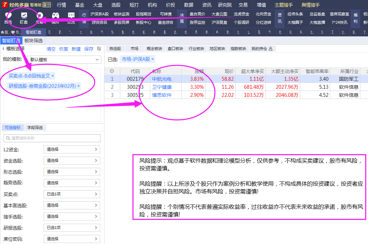Open the 交流 chat bubble icon
This screenshot has height=244, width=368.
[71, 15]
